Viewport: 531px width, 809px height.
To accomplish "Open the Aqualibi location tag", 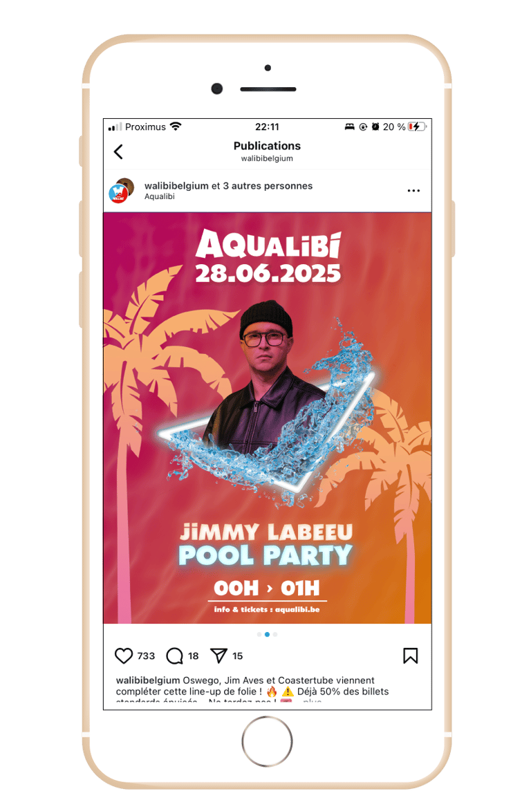I will tap(160, 196).
